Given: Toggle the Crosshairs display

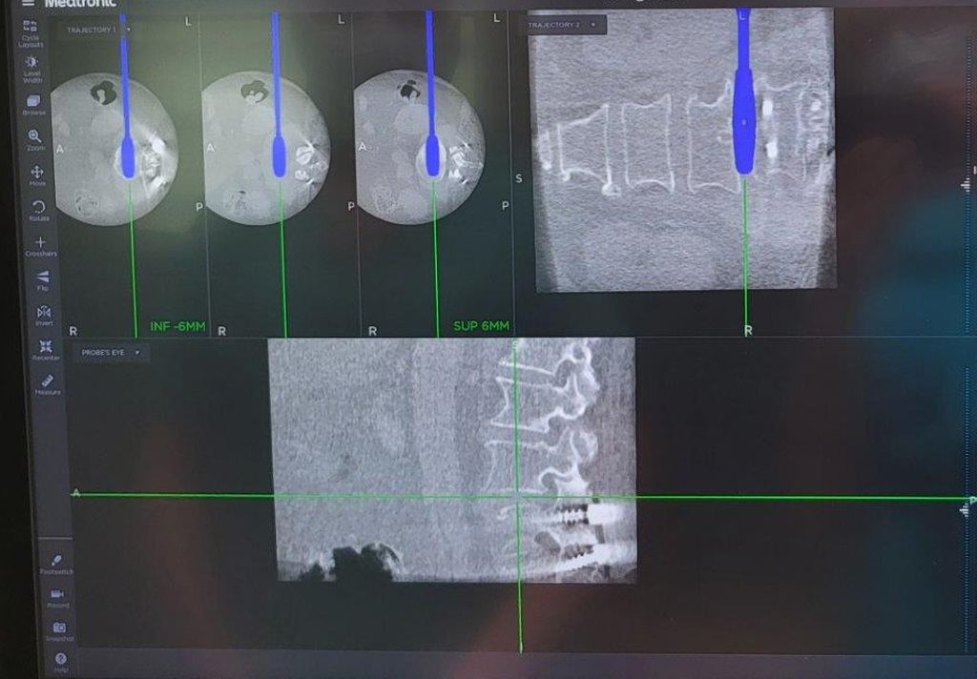Looking at the screenshot, I should point(40,244).
